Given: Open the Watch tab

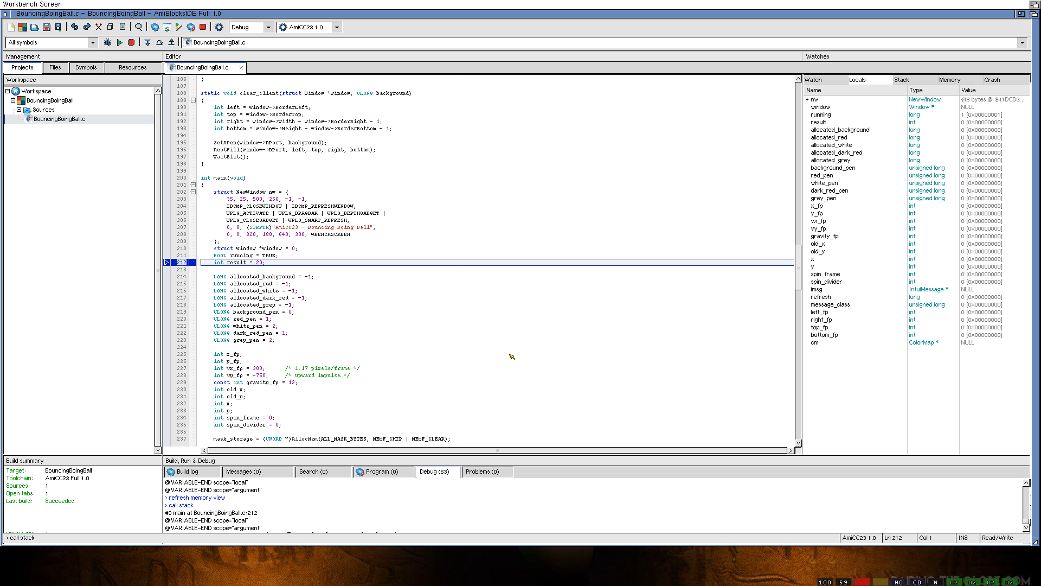Looking at the screenshot, I should [x=825, y=80].
